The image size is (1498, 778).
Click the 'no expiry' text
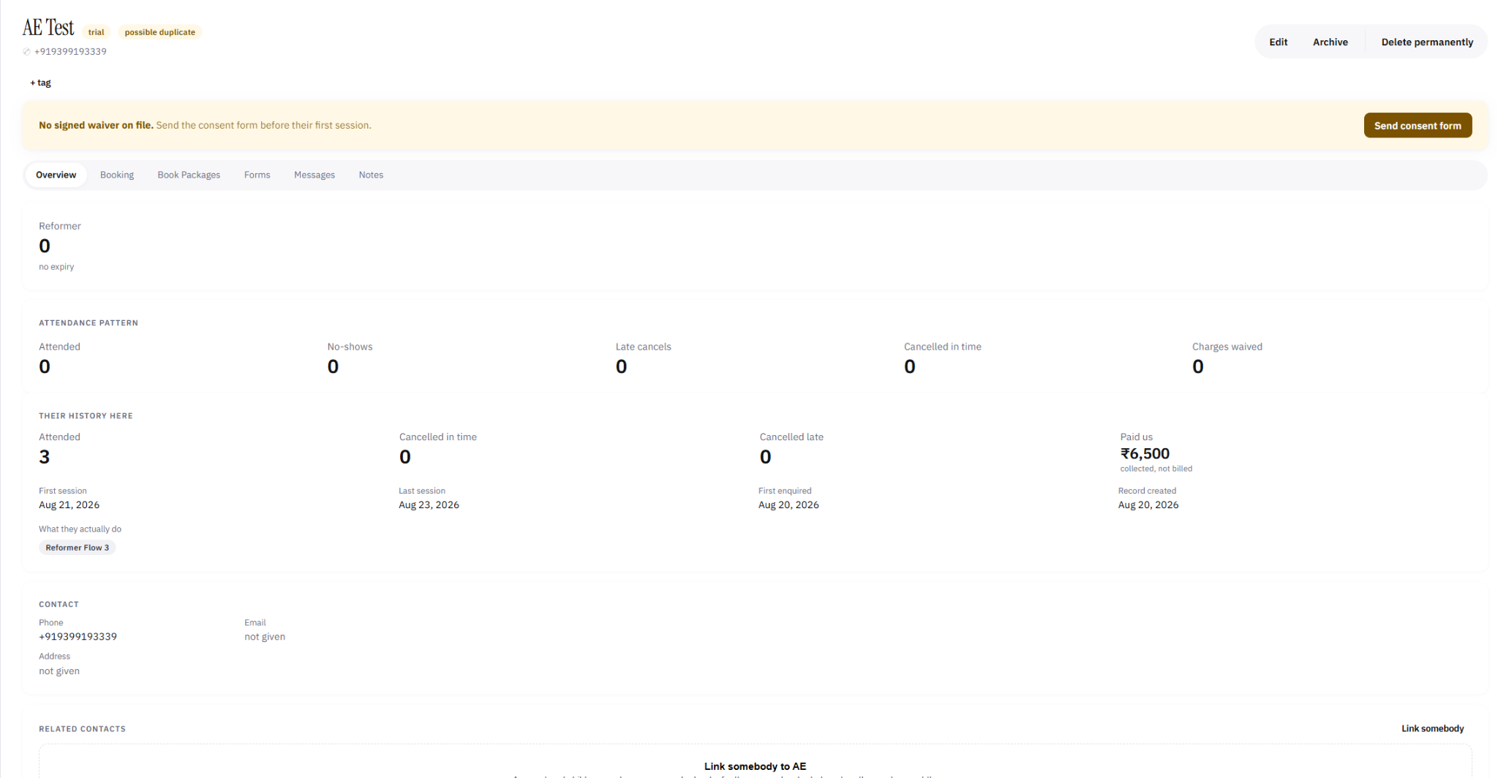(56, 267)
